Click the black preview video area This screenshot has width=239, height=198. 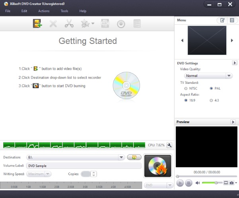pyautogui.click(x=206, y=147)
